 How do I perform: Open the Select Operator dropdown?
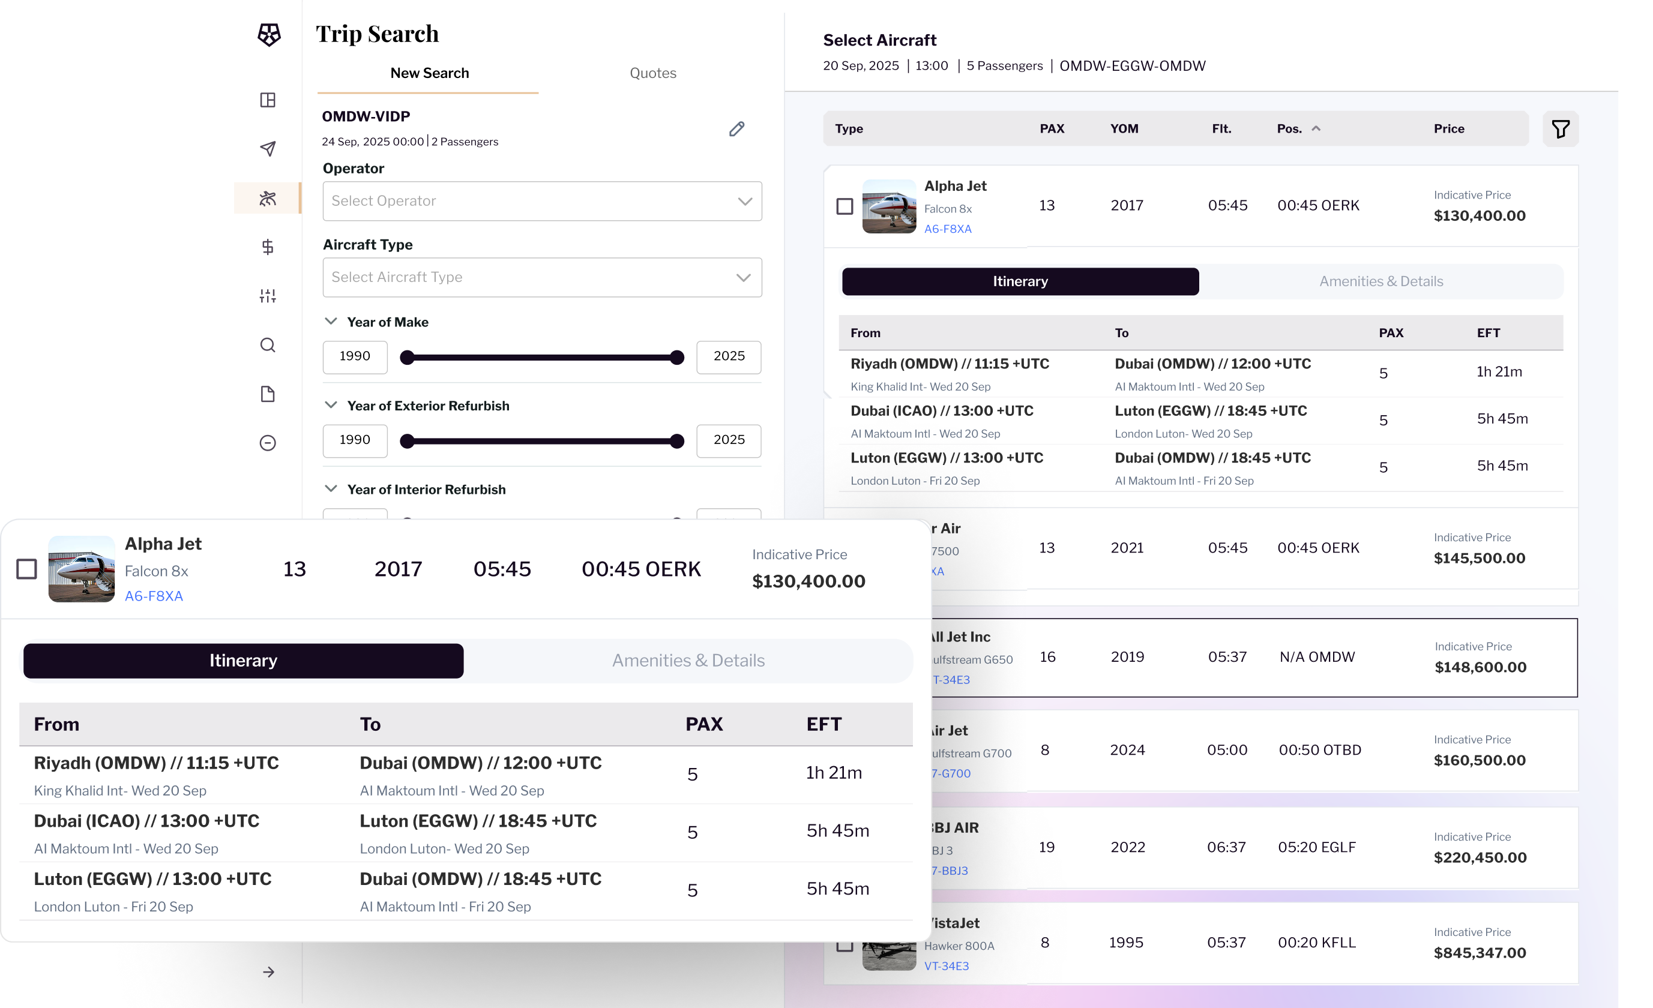541,201
